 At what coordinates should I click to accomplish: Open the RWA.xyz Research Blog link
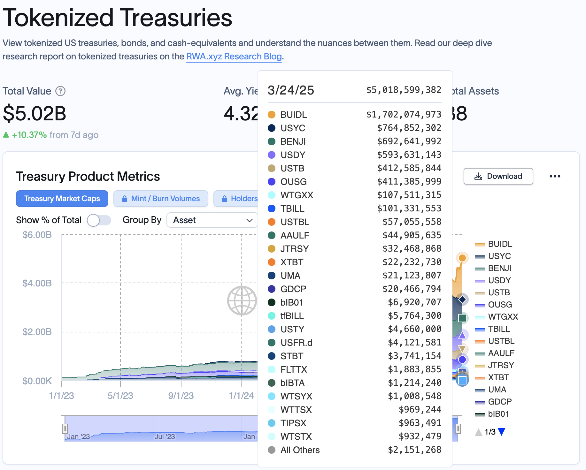point(234,57)
